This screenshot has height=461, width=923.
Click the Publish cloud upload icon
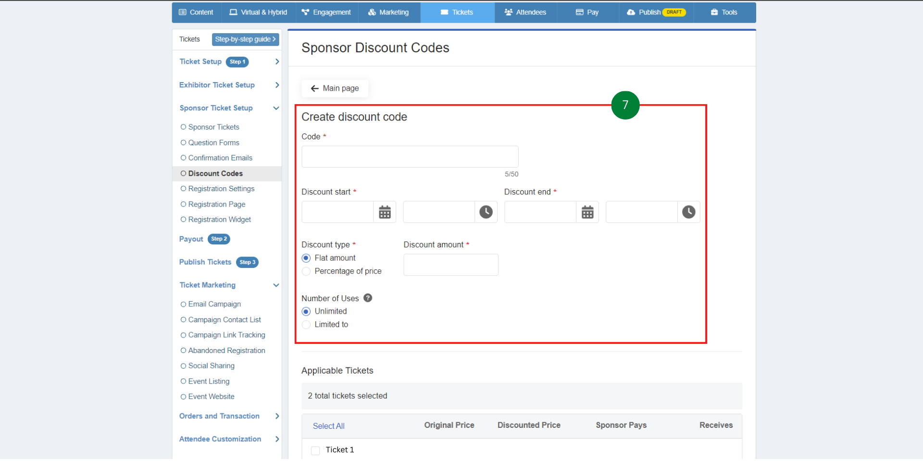click(x=631, y=12)
